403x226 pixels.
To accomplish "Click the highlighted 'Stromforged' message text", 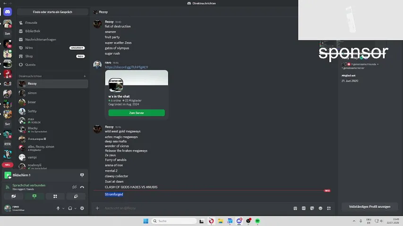I will (114, 194).
